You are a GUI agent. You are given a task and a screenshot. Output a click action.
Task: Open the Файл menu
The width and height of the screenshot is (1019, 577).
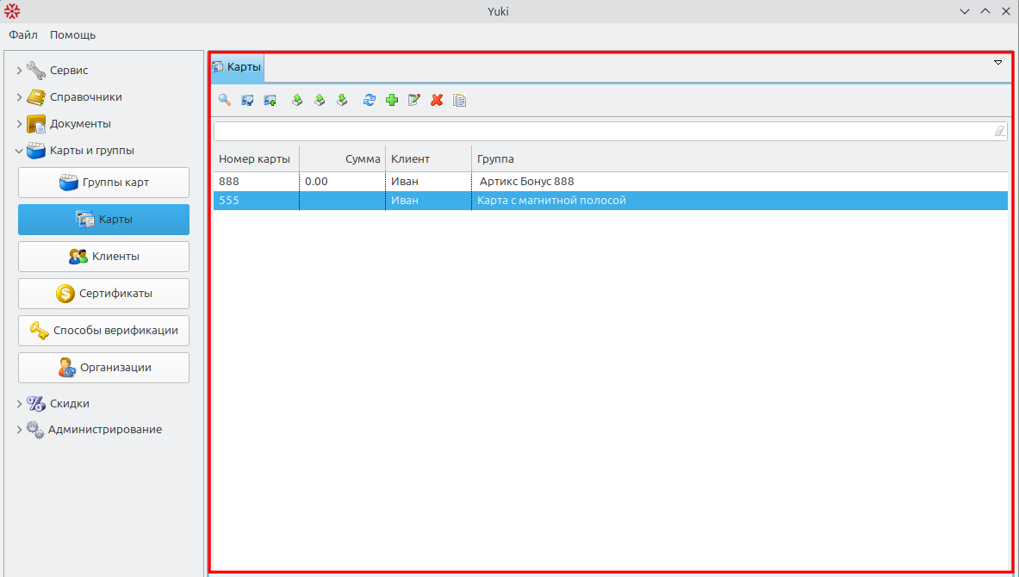23,35
